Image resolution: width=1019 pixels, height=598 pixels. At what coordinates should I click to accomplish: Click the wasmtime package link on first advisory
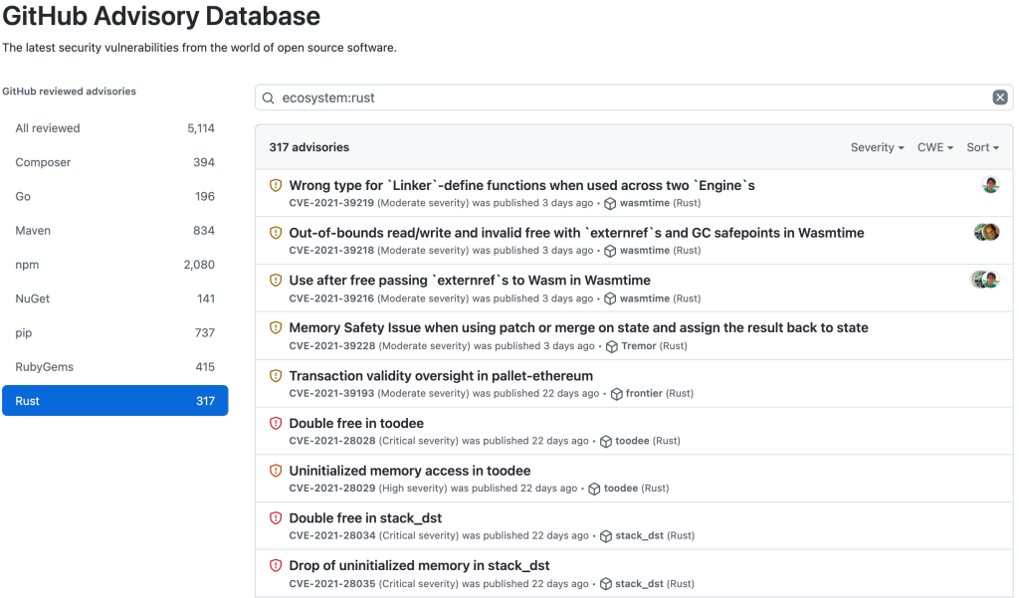[644, 203]
